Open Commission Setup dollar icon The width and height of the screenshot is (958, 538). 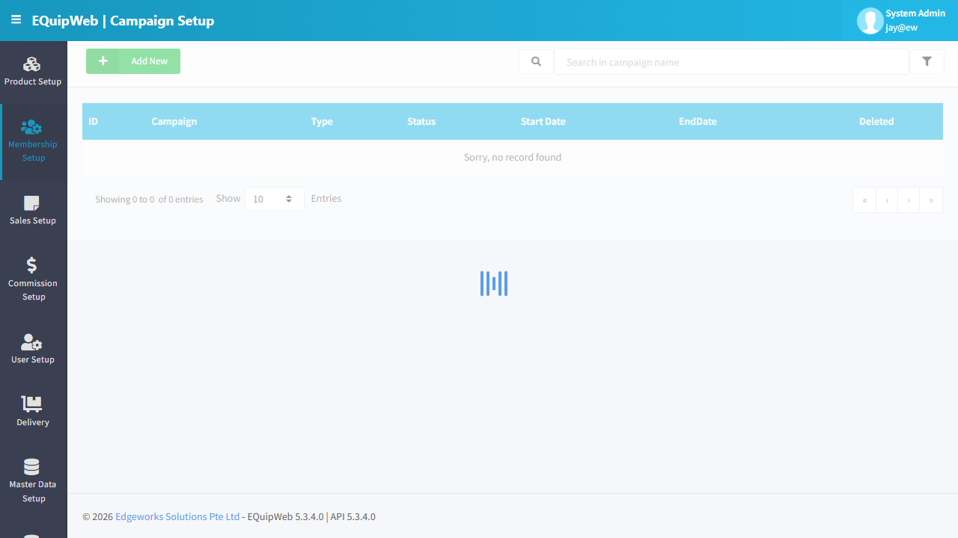(x=31, y=265)
